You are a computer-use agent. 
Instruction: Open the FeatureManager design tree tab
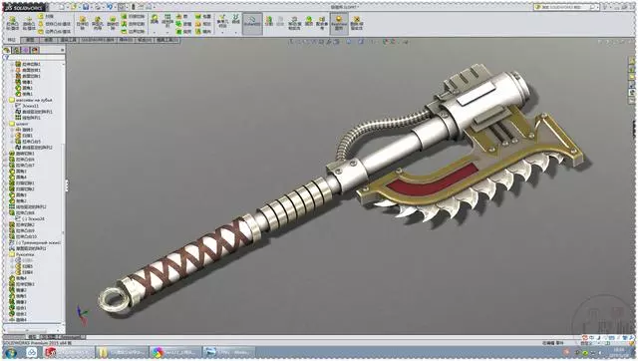pyautogui.click(x=7, y=50)
